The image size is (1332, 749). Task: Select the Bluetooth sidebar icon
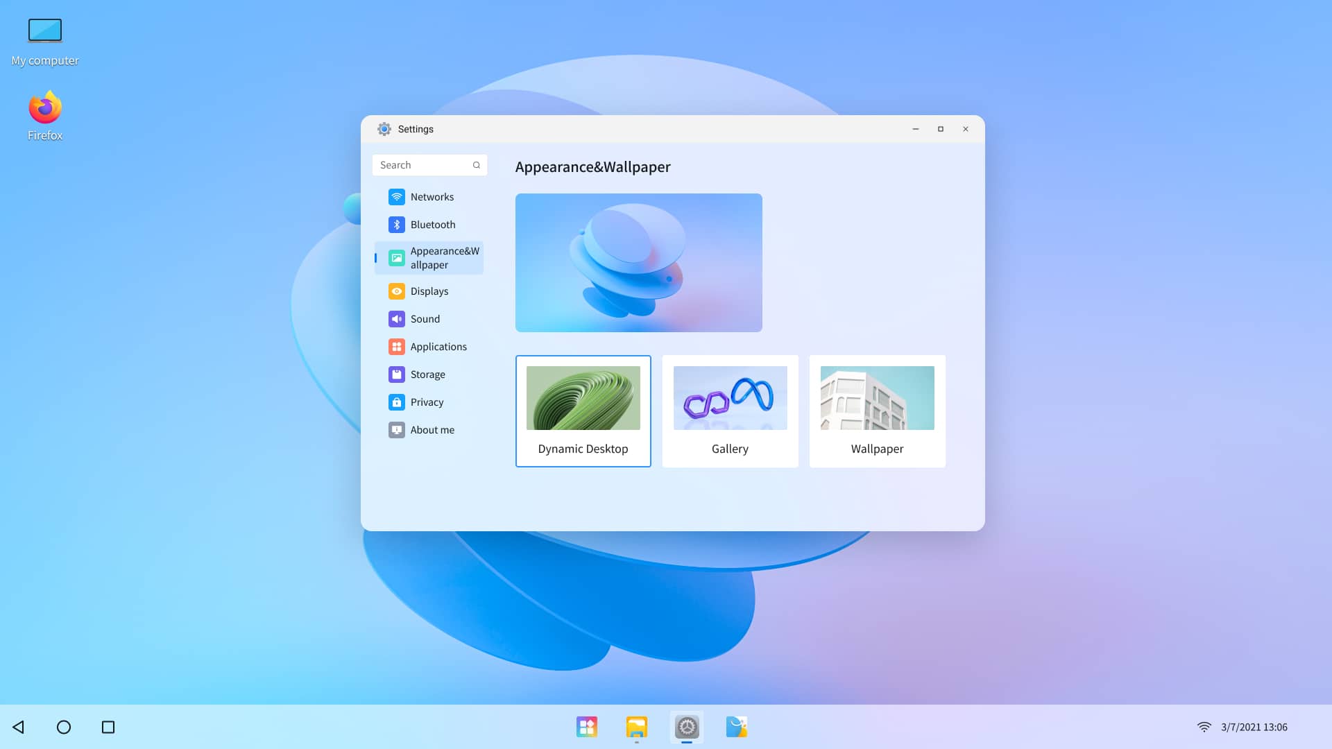[396, 225]
